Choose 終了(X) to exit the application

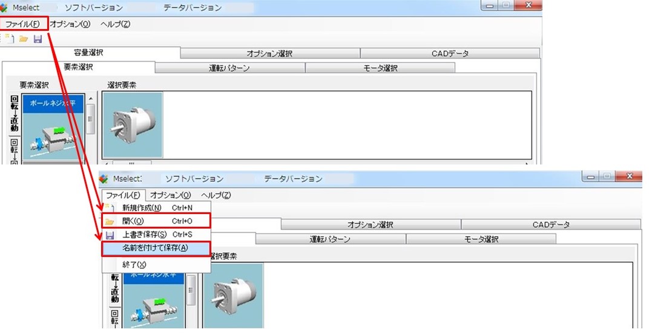[134, 265]
